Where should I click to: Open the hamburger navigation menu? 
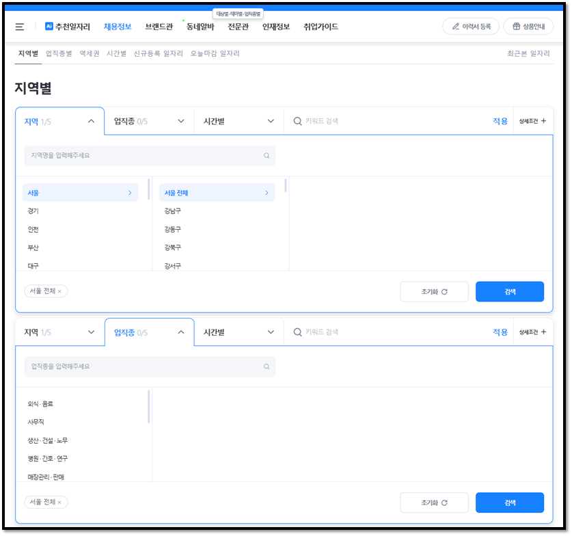20,27
